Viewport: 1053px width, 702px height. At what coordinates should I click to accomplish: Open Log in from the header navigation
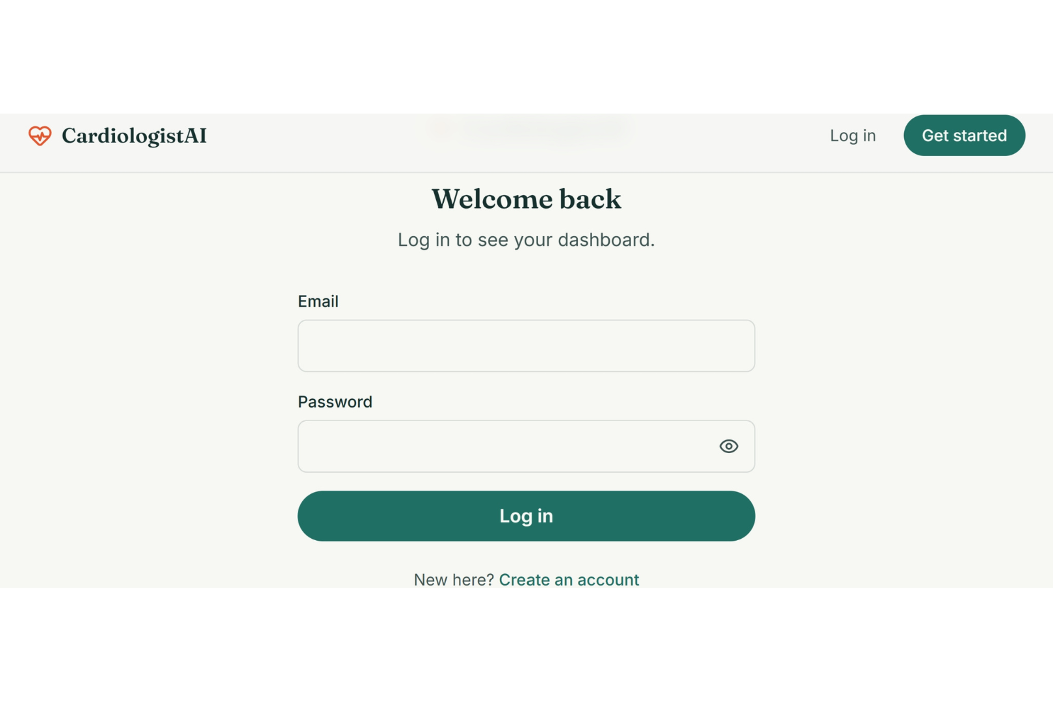coord(853,135)
